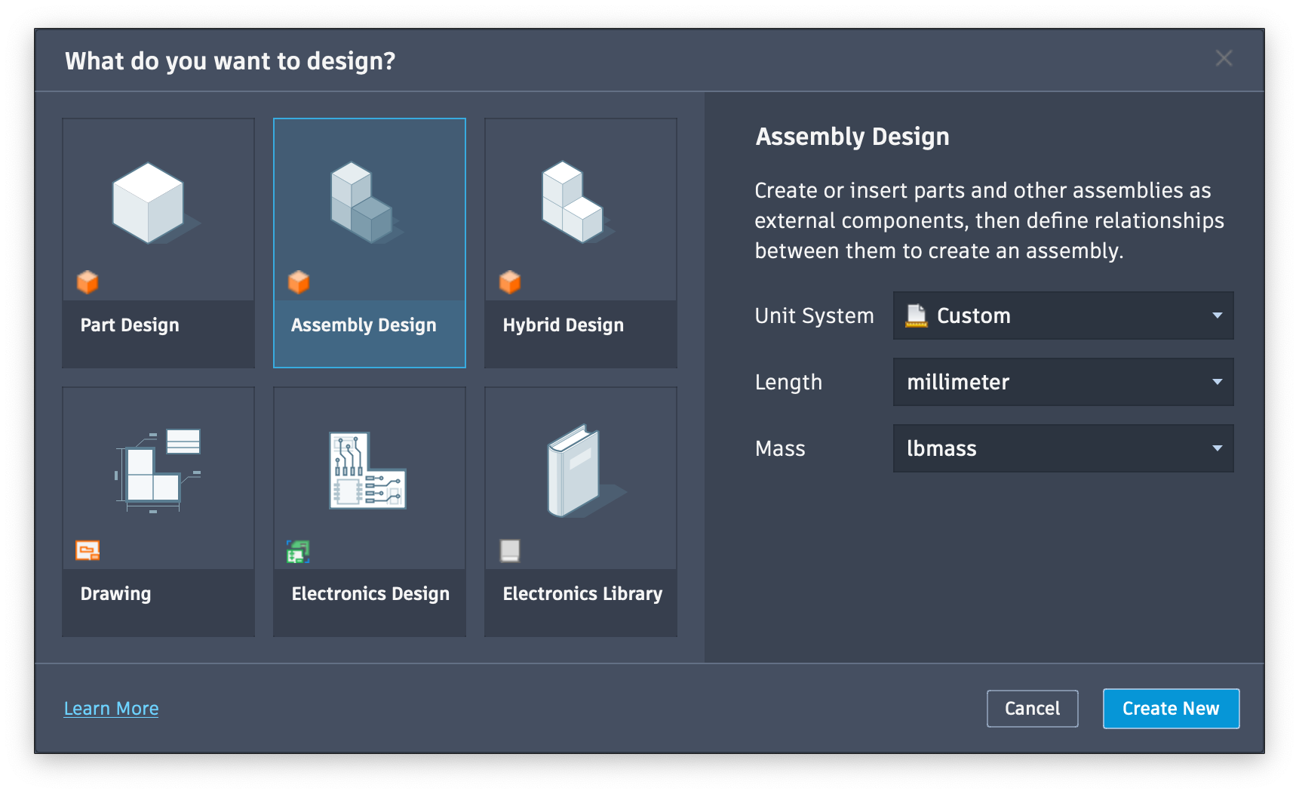Close the design dialog with X

(x=1224, y=58)
